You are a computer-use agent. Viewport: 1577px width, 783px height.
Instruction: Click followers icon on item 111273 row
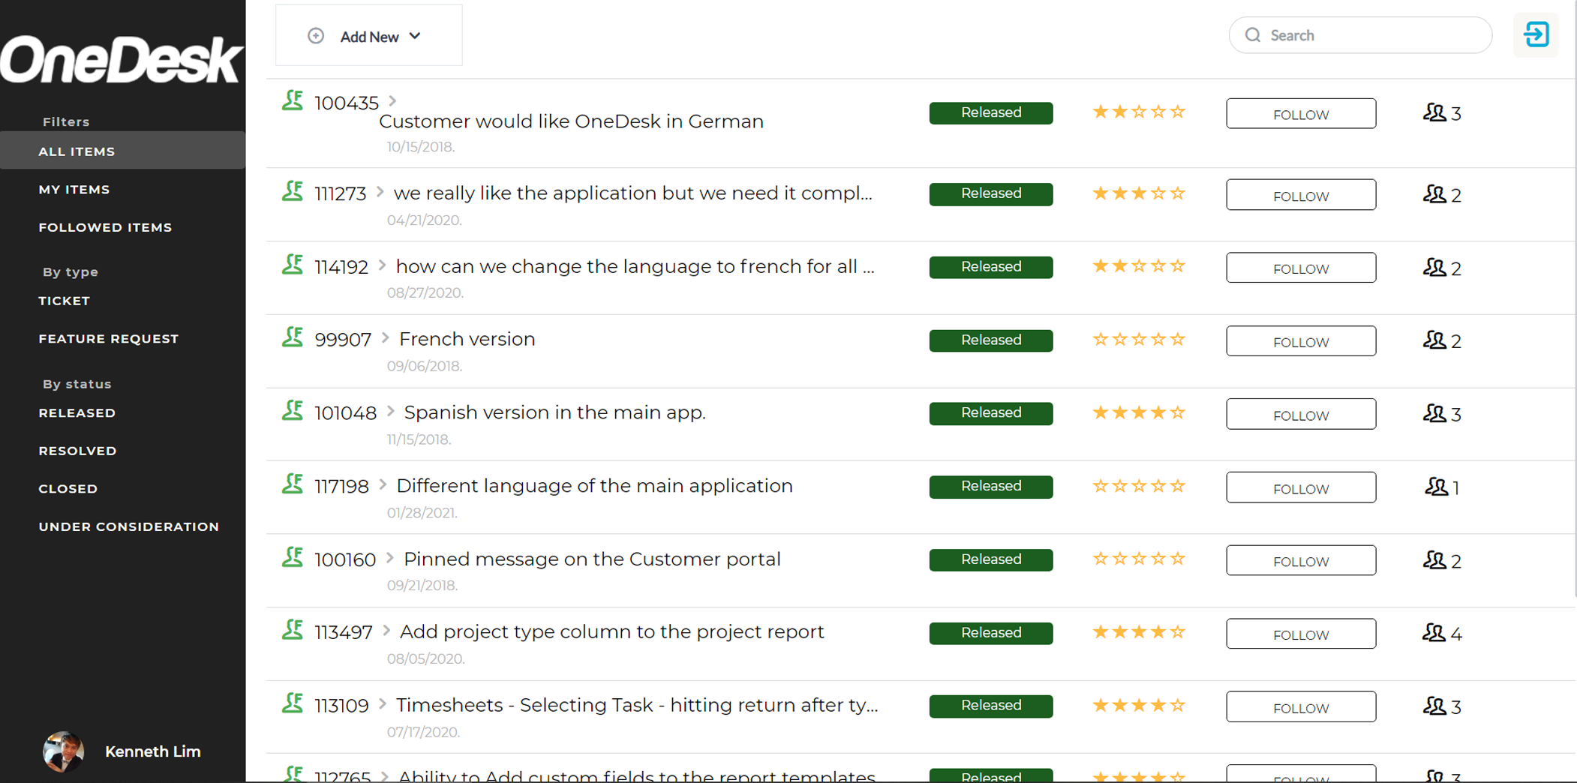[x=1434, y=194]
